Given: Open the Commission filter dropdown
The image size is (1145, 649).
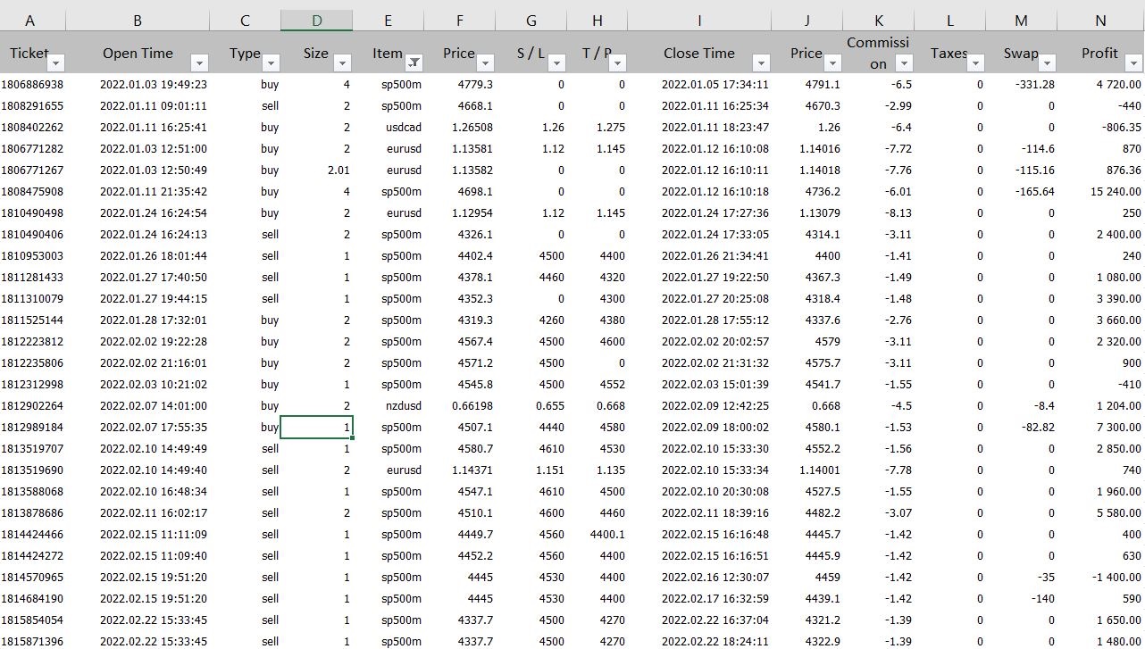Looking at the screenshot, I should tap(904, 63).
